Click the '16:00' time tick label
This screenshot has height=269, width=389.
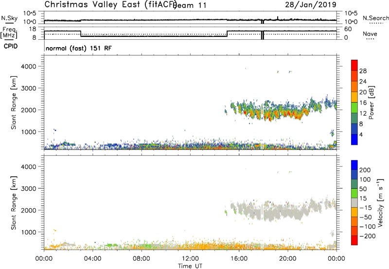pyautogui.click(x=239, y=259)
